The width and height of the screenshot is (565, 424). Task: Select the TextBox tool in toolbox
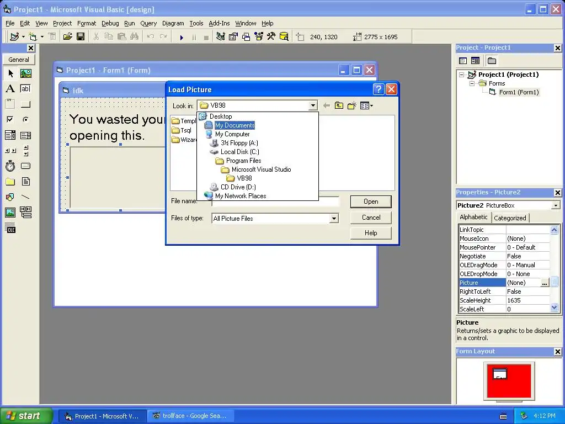click(25, 89)
